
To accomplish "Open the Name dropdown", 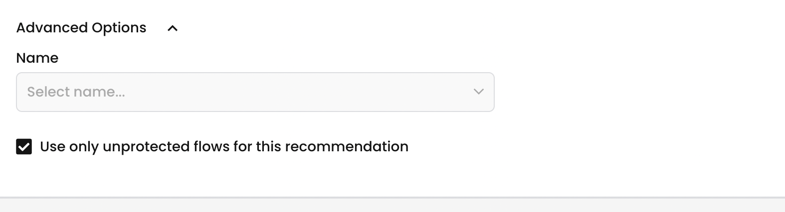I will [x=255, y=92].
